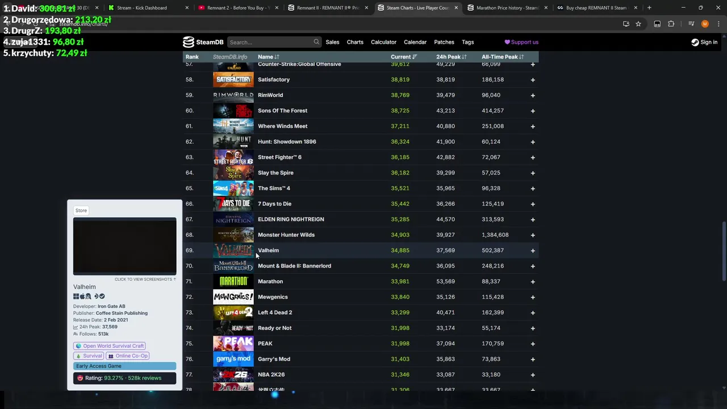
Task: Click the Marathon game thumbnail
Action: [233, 281]
